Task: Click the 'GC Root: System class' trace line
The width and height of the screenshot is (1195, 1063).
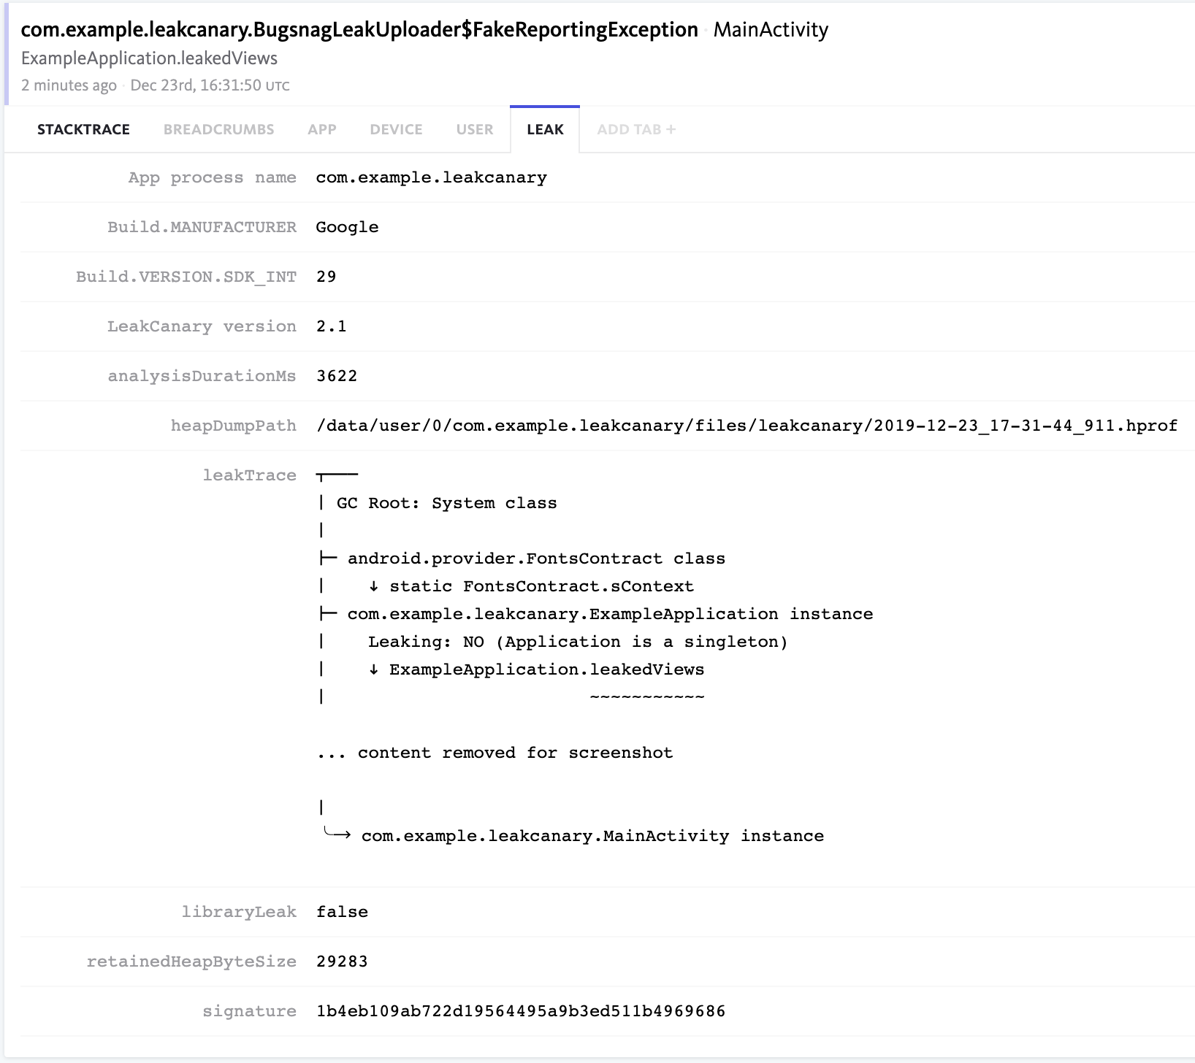Action: coord(446,503)
